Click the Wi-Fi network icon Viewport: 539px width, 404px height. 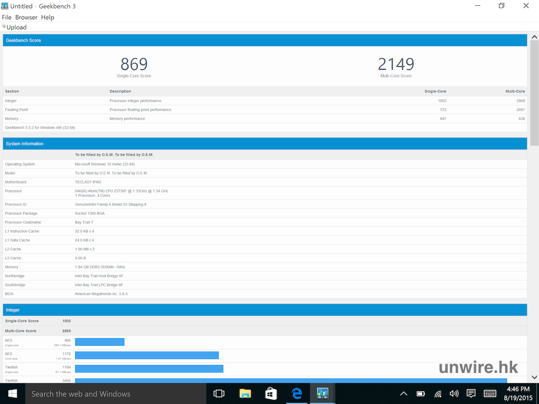[437, 393]
